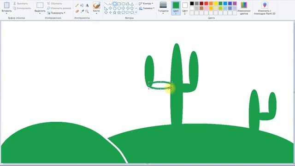This screenshot has width=295, height=166.
Task: Click the Изменить размер resize button
Action: click(59, 8)
